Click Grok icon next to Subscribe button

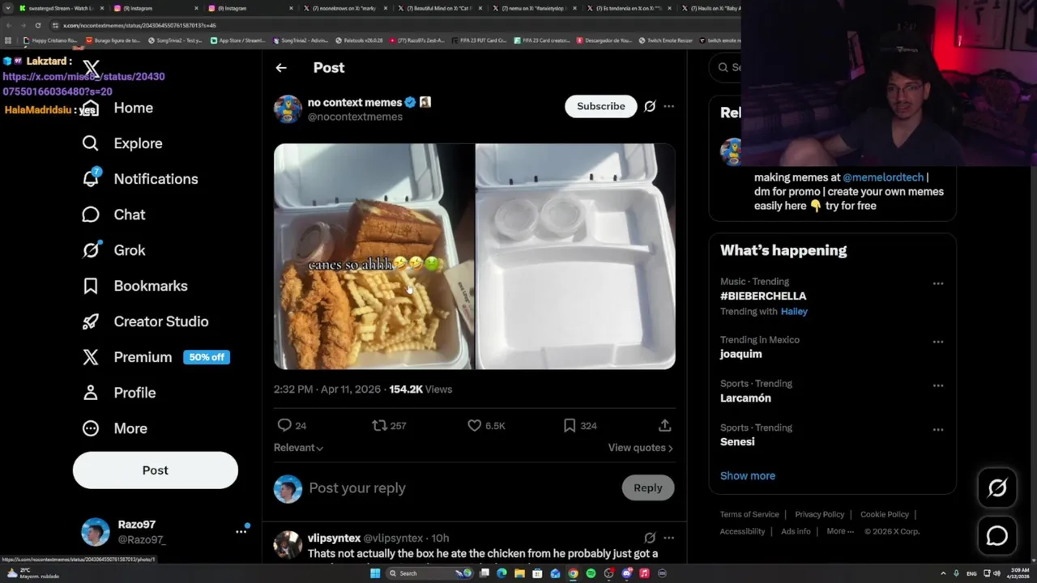(x=650, y=106)
